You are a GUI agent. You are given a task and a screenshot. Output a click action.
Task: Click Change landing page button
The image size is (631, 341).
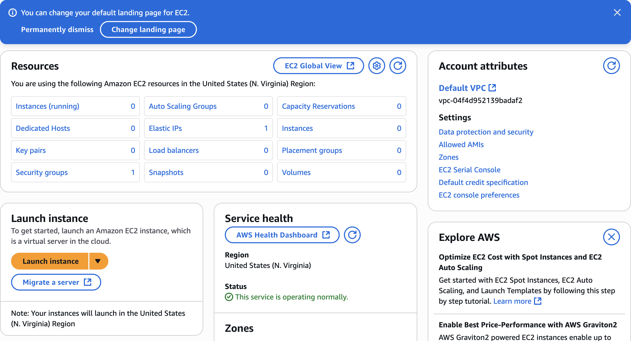click(x=148, y=29)
